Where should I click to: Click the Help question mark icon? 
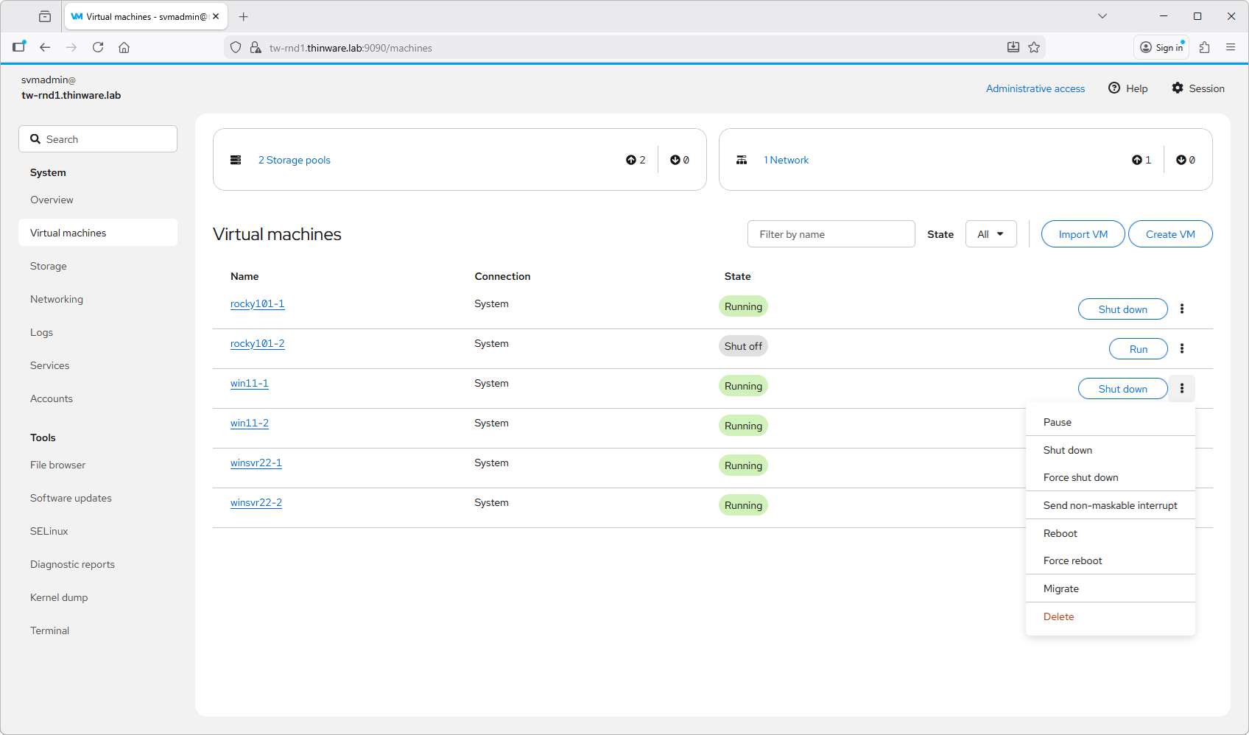click(x=1114, y=88)
